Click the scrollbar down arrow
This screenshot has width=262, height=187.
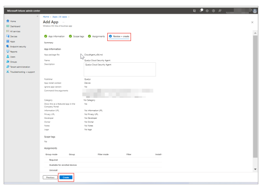[x=255, y=169]
